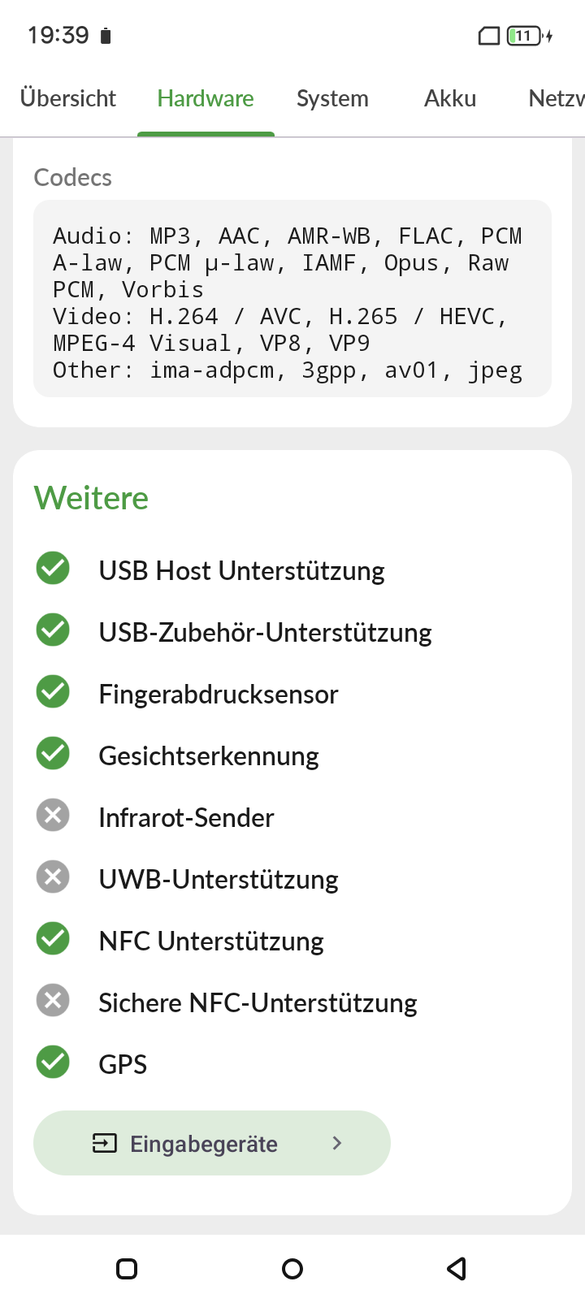
Task: Tap the Codecs text box
Action: (x=292, y=299)
